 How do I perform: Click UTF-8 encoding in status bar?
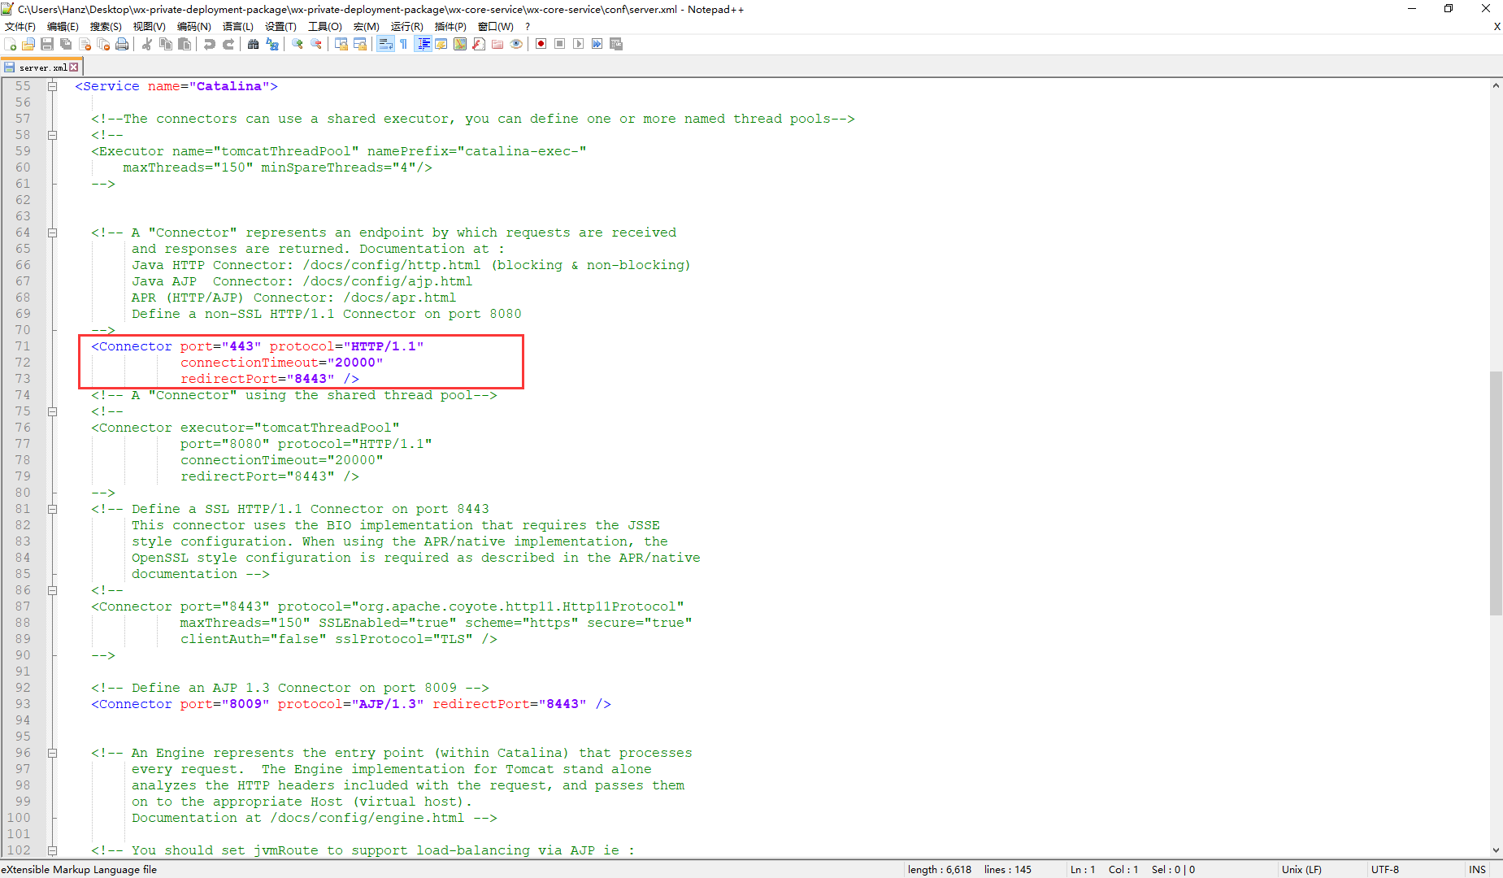click(x=1385, y=869)
